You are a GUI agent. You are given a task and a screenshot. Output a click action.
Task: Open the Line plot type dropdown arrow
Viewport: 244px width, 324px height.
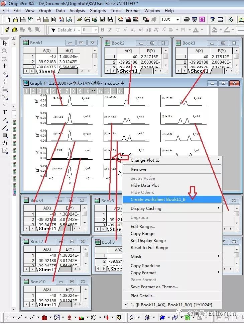coord(14,317)
